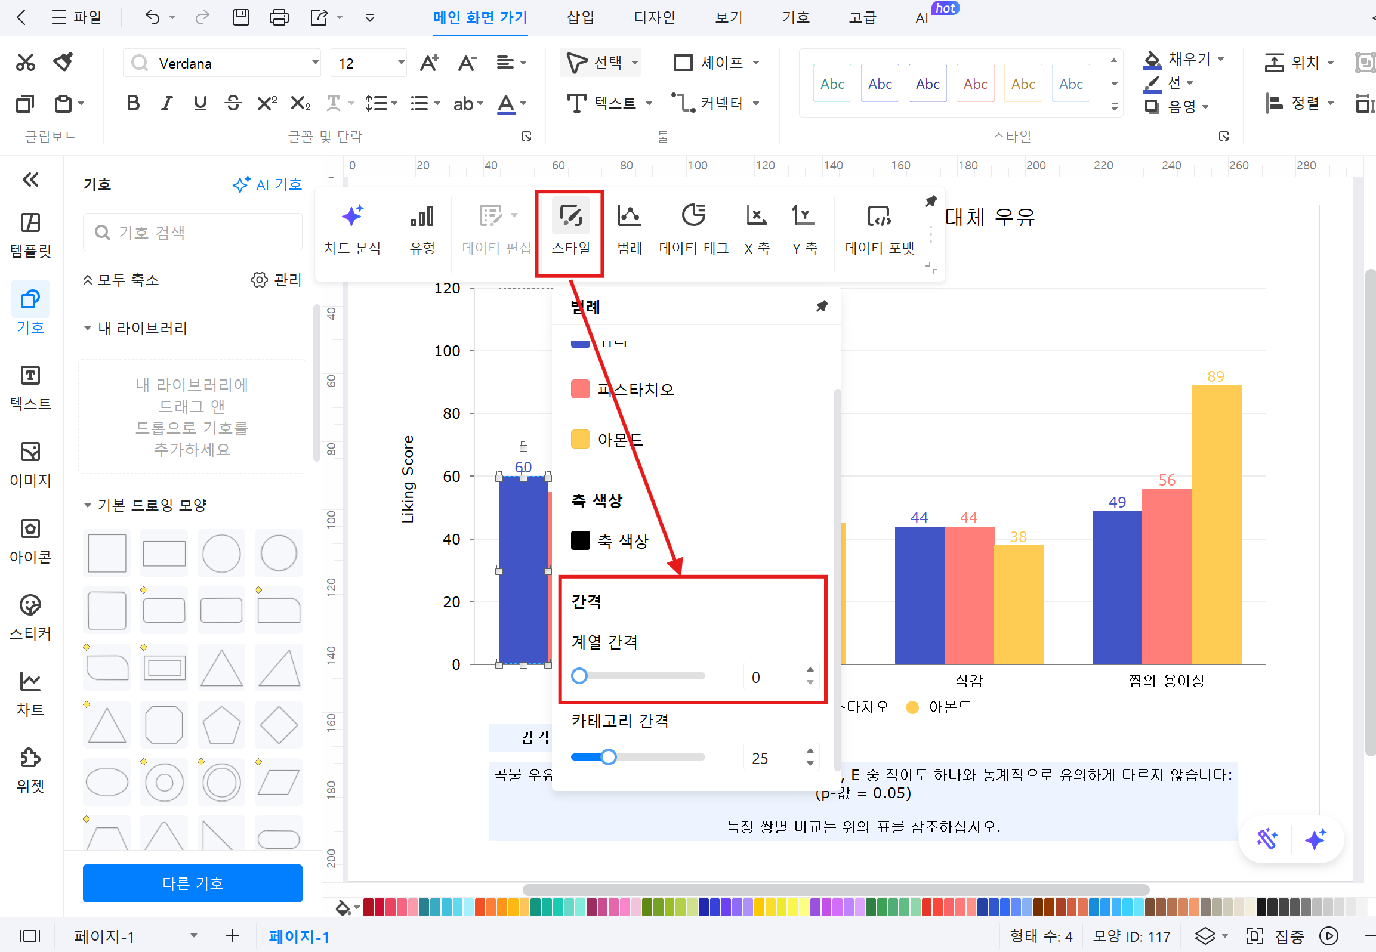
Task: Undo the last action
Action: 152,17
